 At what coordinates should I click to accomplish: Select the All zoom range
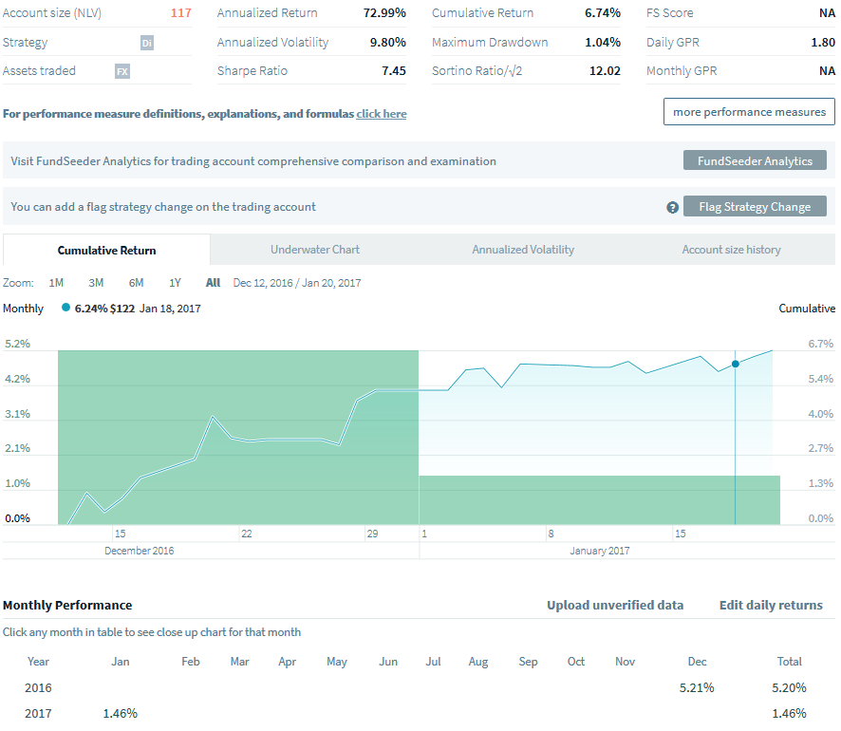(213, 283)
